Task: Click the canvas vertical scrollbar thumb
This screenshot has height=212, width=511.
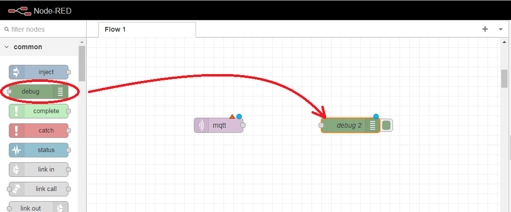Action: point(504,78)
